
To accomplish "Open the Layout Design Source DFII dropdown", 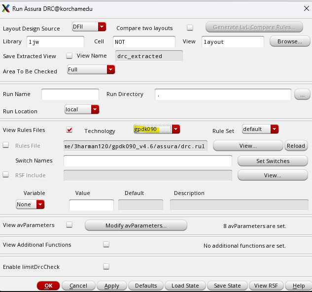I will (89, 27).
